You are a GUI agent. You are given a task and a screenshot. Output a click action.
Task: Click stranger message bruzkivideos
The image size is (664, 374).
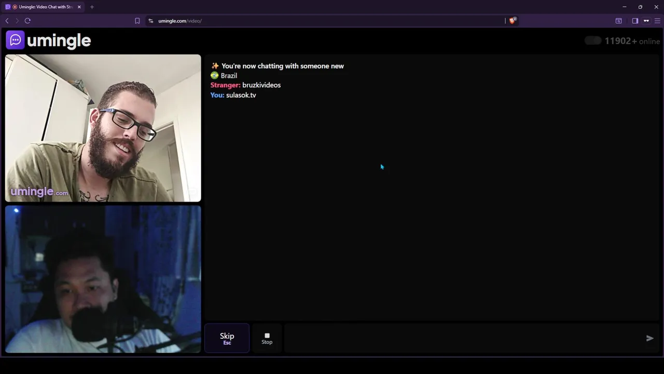point(261,85)
